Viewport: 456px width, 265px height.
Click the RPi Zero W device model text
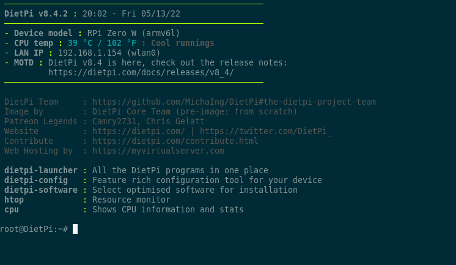(112, 33)
